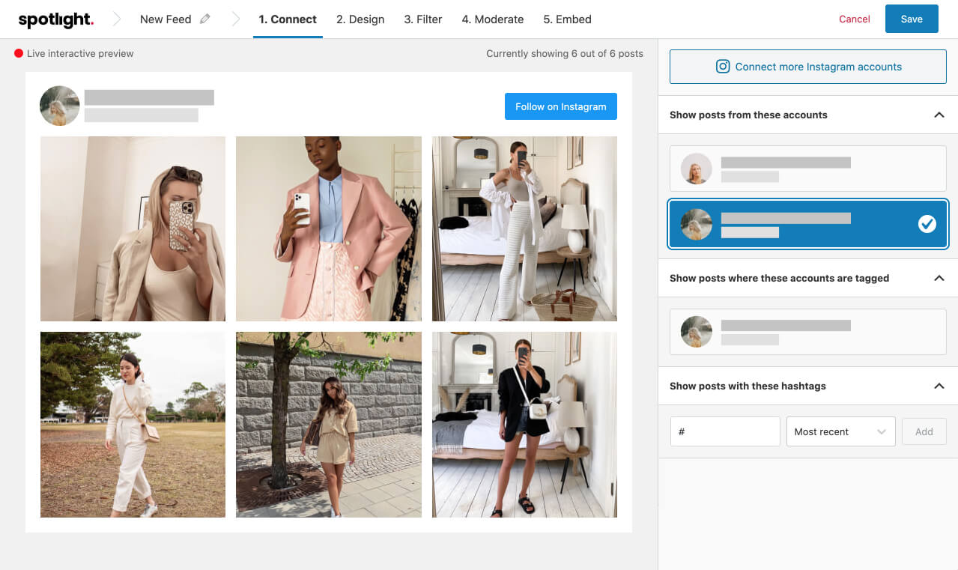Collapse the Show posts with these hashtags section
Image resolution: width=958 pixels, height=570 pixels.
coord(939,386)
